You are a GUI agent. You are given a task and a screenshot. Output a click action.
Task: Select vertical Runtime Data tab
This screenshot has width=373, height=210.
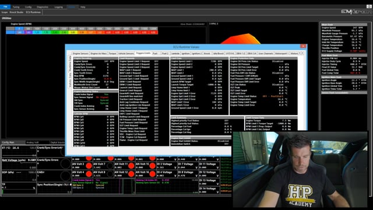tap(70, 64)
